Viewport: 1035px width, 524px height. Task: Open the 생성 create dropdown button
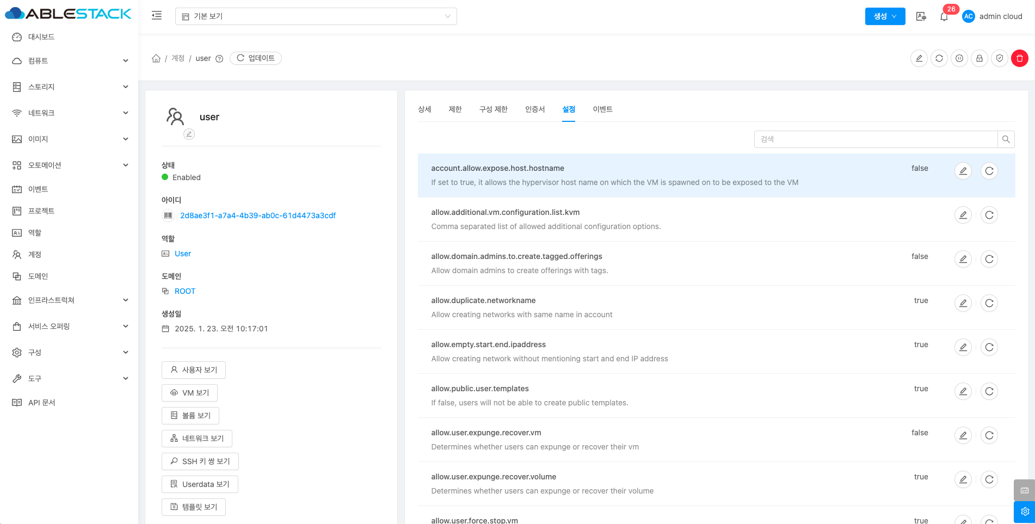(x=885, y=16)
